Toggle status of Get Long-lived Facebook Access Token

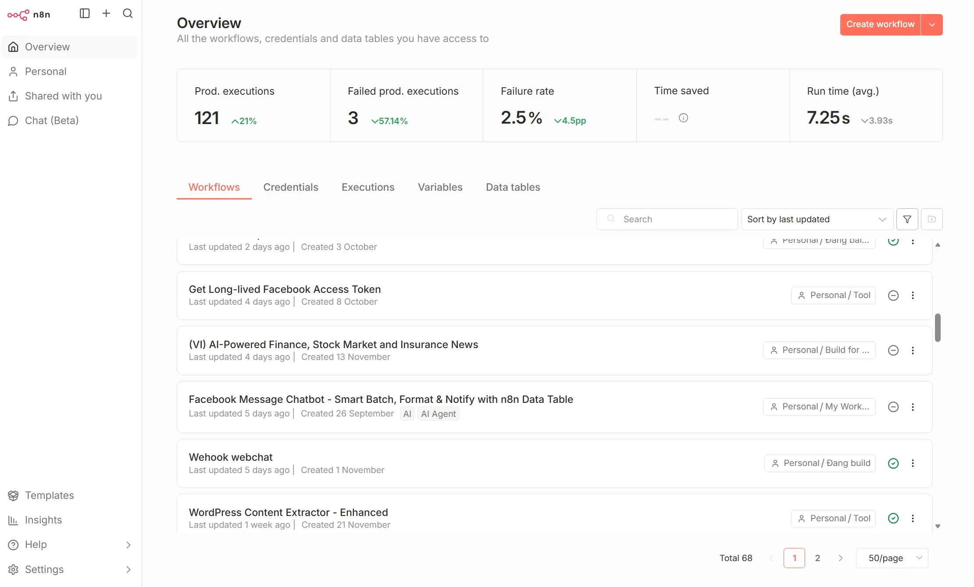[893, 295]
